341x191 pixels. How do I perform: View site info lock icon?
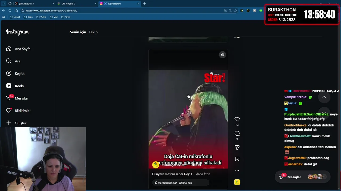[23, 11]
